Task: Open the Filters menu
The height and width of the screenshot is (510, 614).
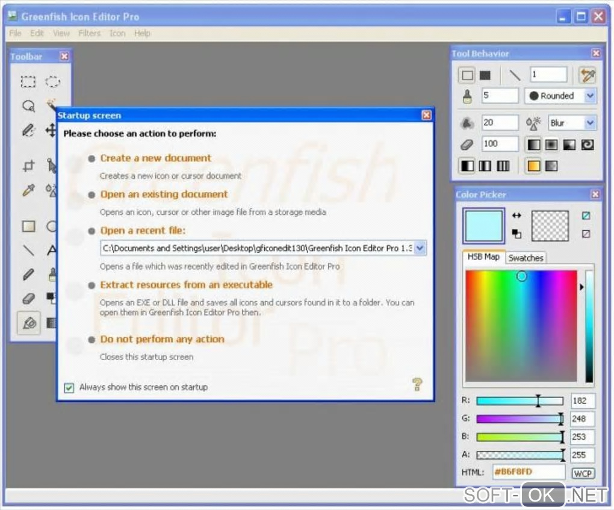Action: (x=89, y=33)
